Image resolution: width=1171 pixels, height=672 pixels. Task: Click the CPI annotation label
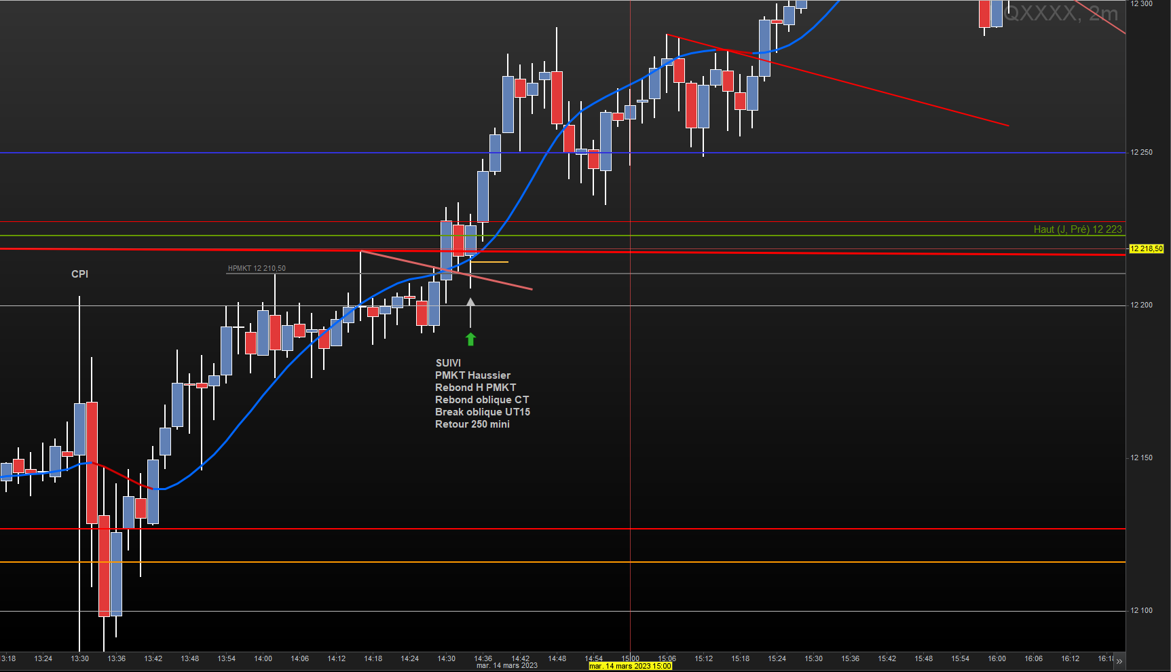(79, 274)
